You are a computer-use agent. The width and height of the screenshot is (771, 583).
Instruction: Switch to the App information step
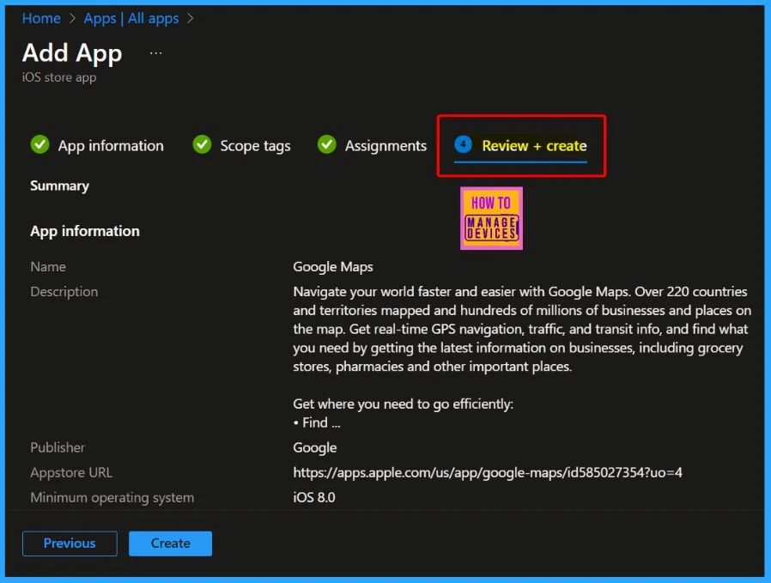[111, 146]
